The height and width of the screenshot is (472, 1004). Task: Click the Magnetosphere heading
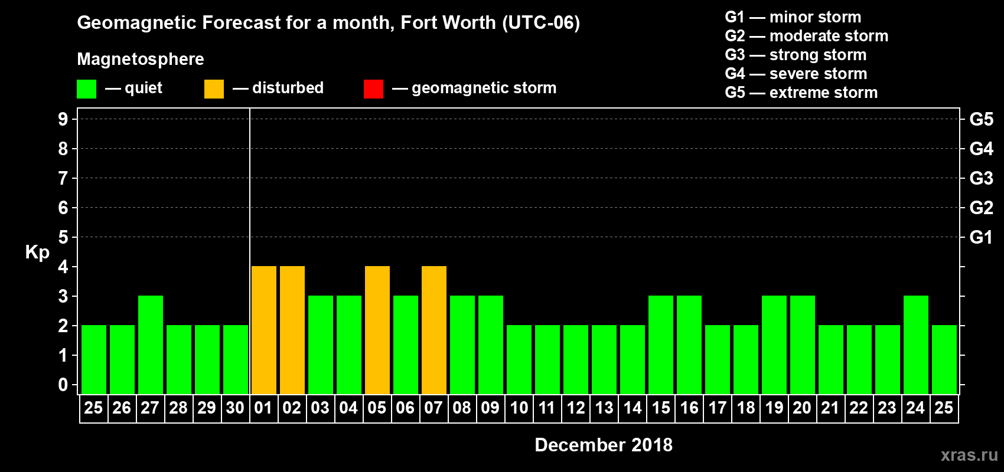[x=141, y=59]
